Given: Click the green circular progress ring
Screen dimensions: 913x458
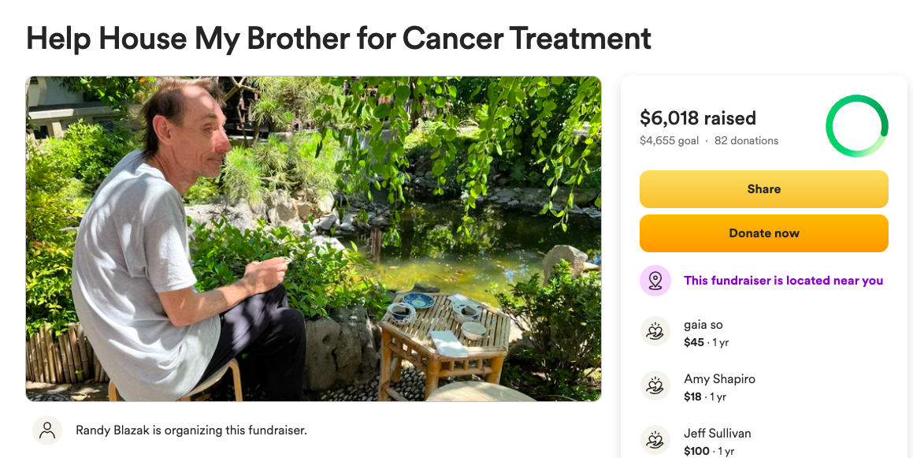Looking at the screenshot, I should click(x=856, y=126).
